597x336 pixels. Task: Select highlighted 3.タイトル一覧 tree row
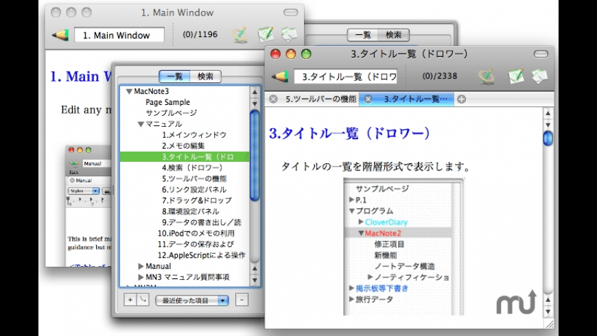[x=185, y=157]
